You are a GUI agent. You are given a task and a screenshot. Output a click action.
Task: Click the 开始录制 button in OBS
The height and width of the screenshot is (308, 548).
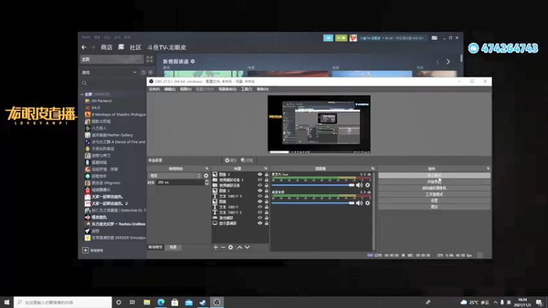pos(434,182)
